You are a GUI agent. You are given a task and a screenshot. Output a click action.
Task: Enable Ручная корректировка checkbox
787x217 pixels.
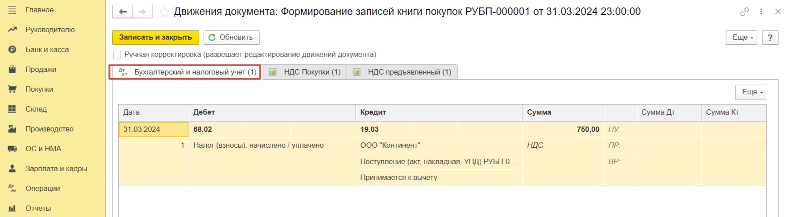click(117, 55)
